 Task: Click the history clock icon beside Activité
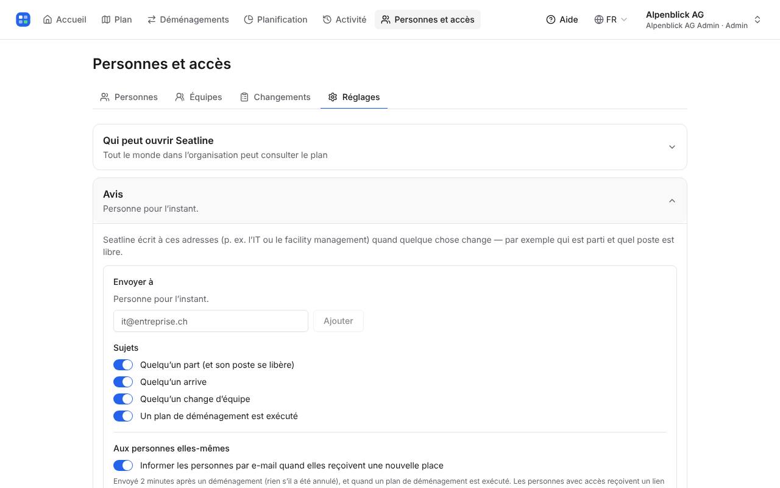327,20
